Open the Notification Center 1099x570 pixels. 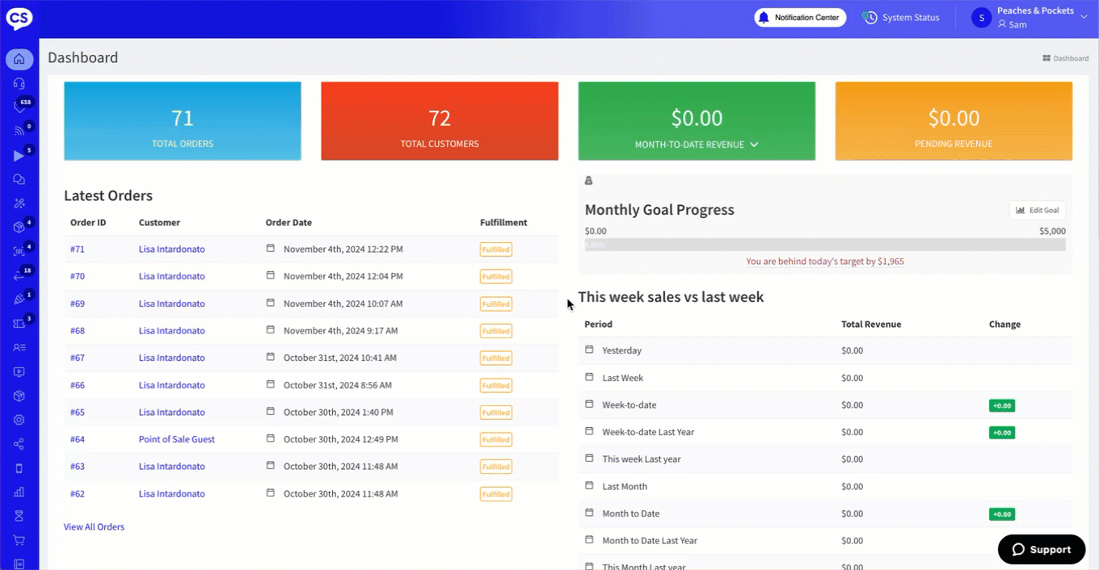pos(800,18)
